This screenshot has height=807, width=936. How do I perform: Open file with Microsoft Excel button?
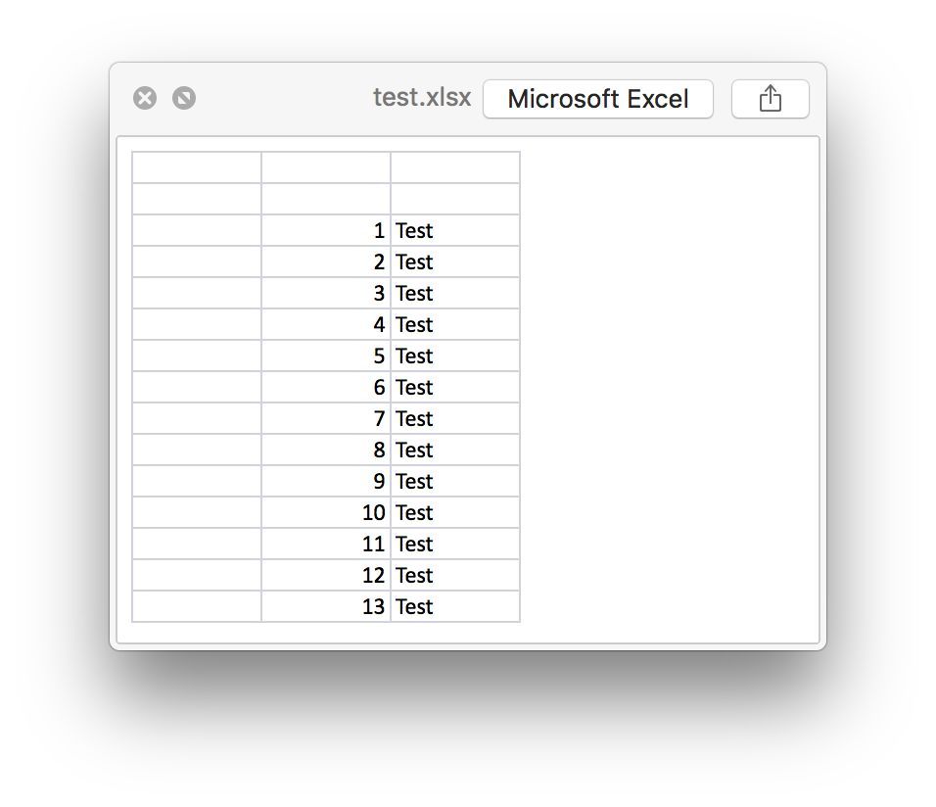coord(597,99)
